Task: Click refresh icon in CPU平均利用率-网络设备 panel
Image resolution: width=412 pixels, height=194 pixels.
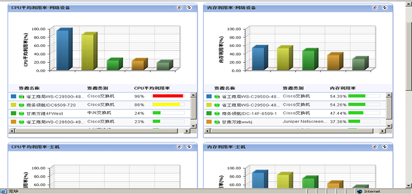Action: (189, 8)
